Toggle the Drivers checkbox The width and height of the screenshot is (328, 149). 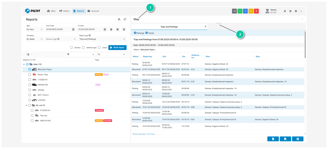pyautogui.click(x=71, y=48)
